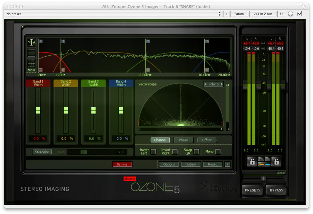Open the 2/4 in 2 out menu
This screenshot has height=214, width=313.
(x=263, y=14)
